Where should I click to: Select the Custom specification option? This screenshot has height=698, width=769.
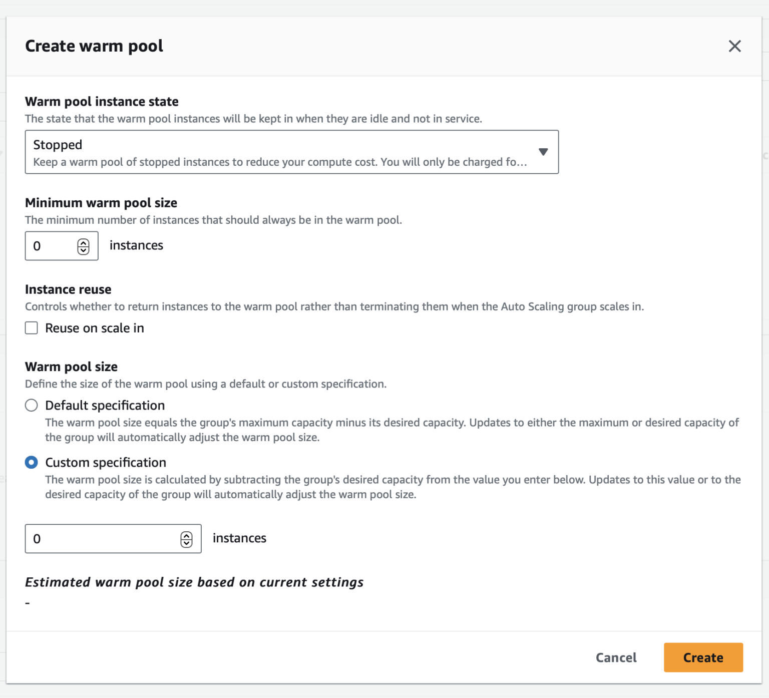[x=31, y=462]
